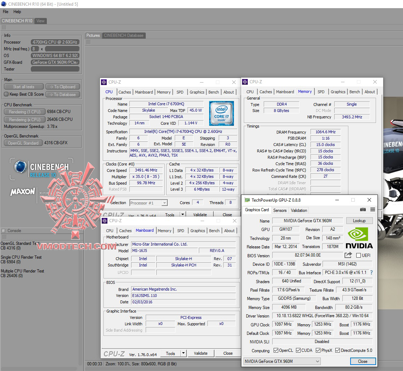Open the NVIDIA GeForce GTX 960M GPU selector
The image size is (403, 371).
[282, 361]
